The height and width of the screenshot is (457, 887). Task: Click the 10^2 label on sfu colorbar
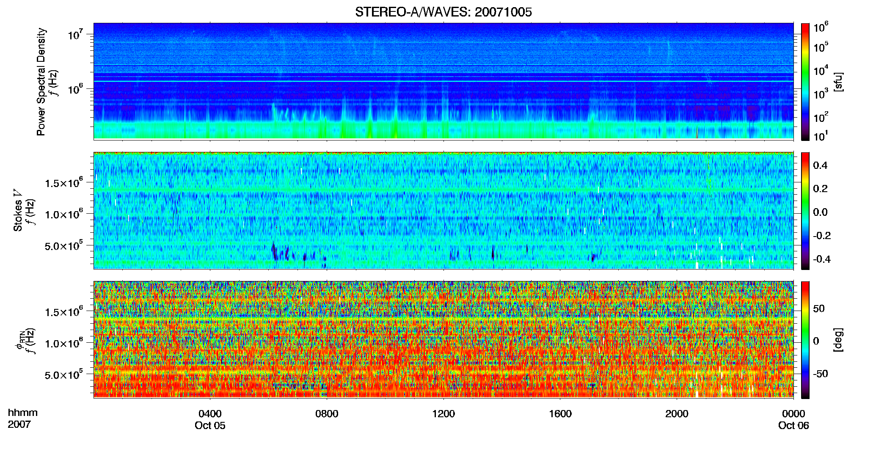click(x=821, y=117)
